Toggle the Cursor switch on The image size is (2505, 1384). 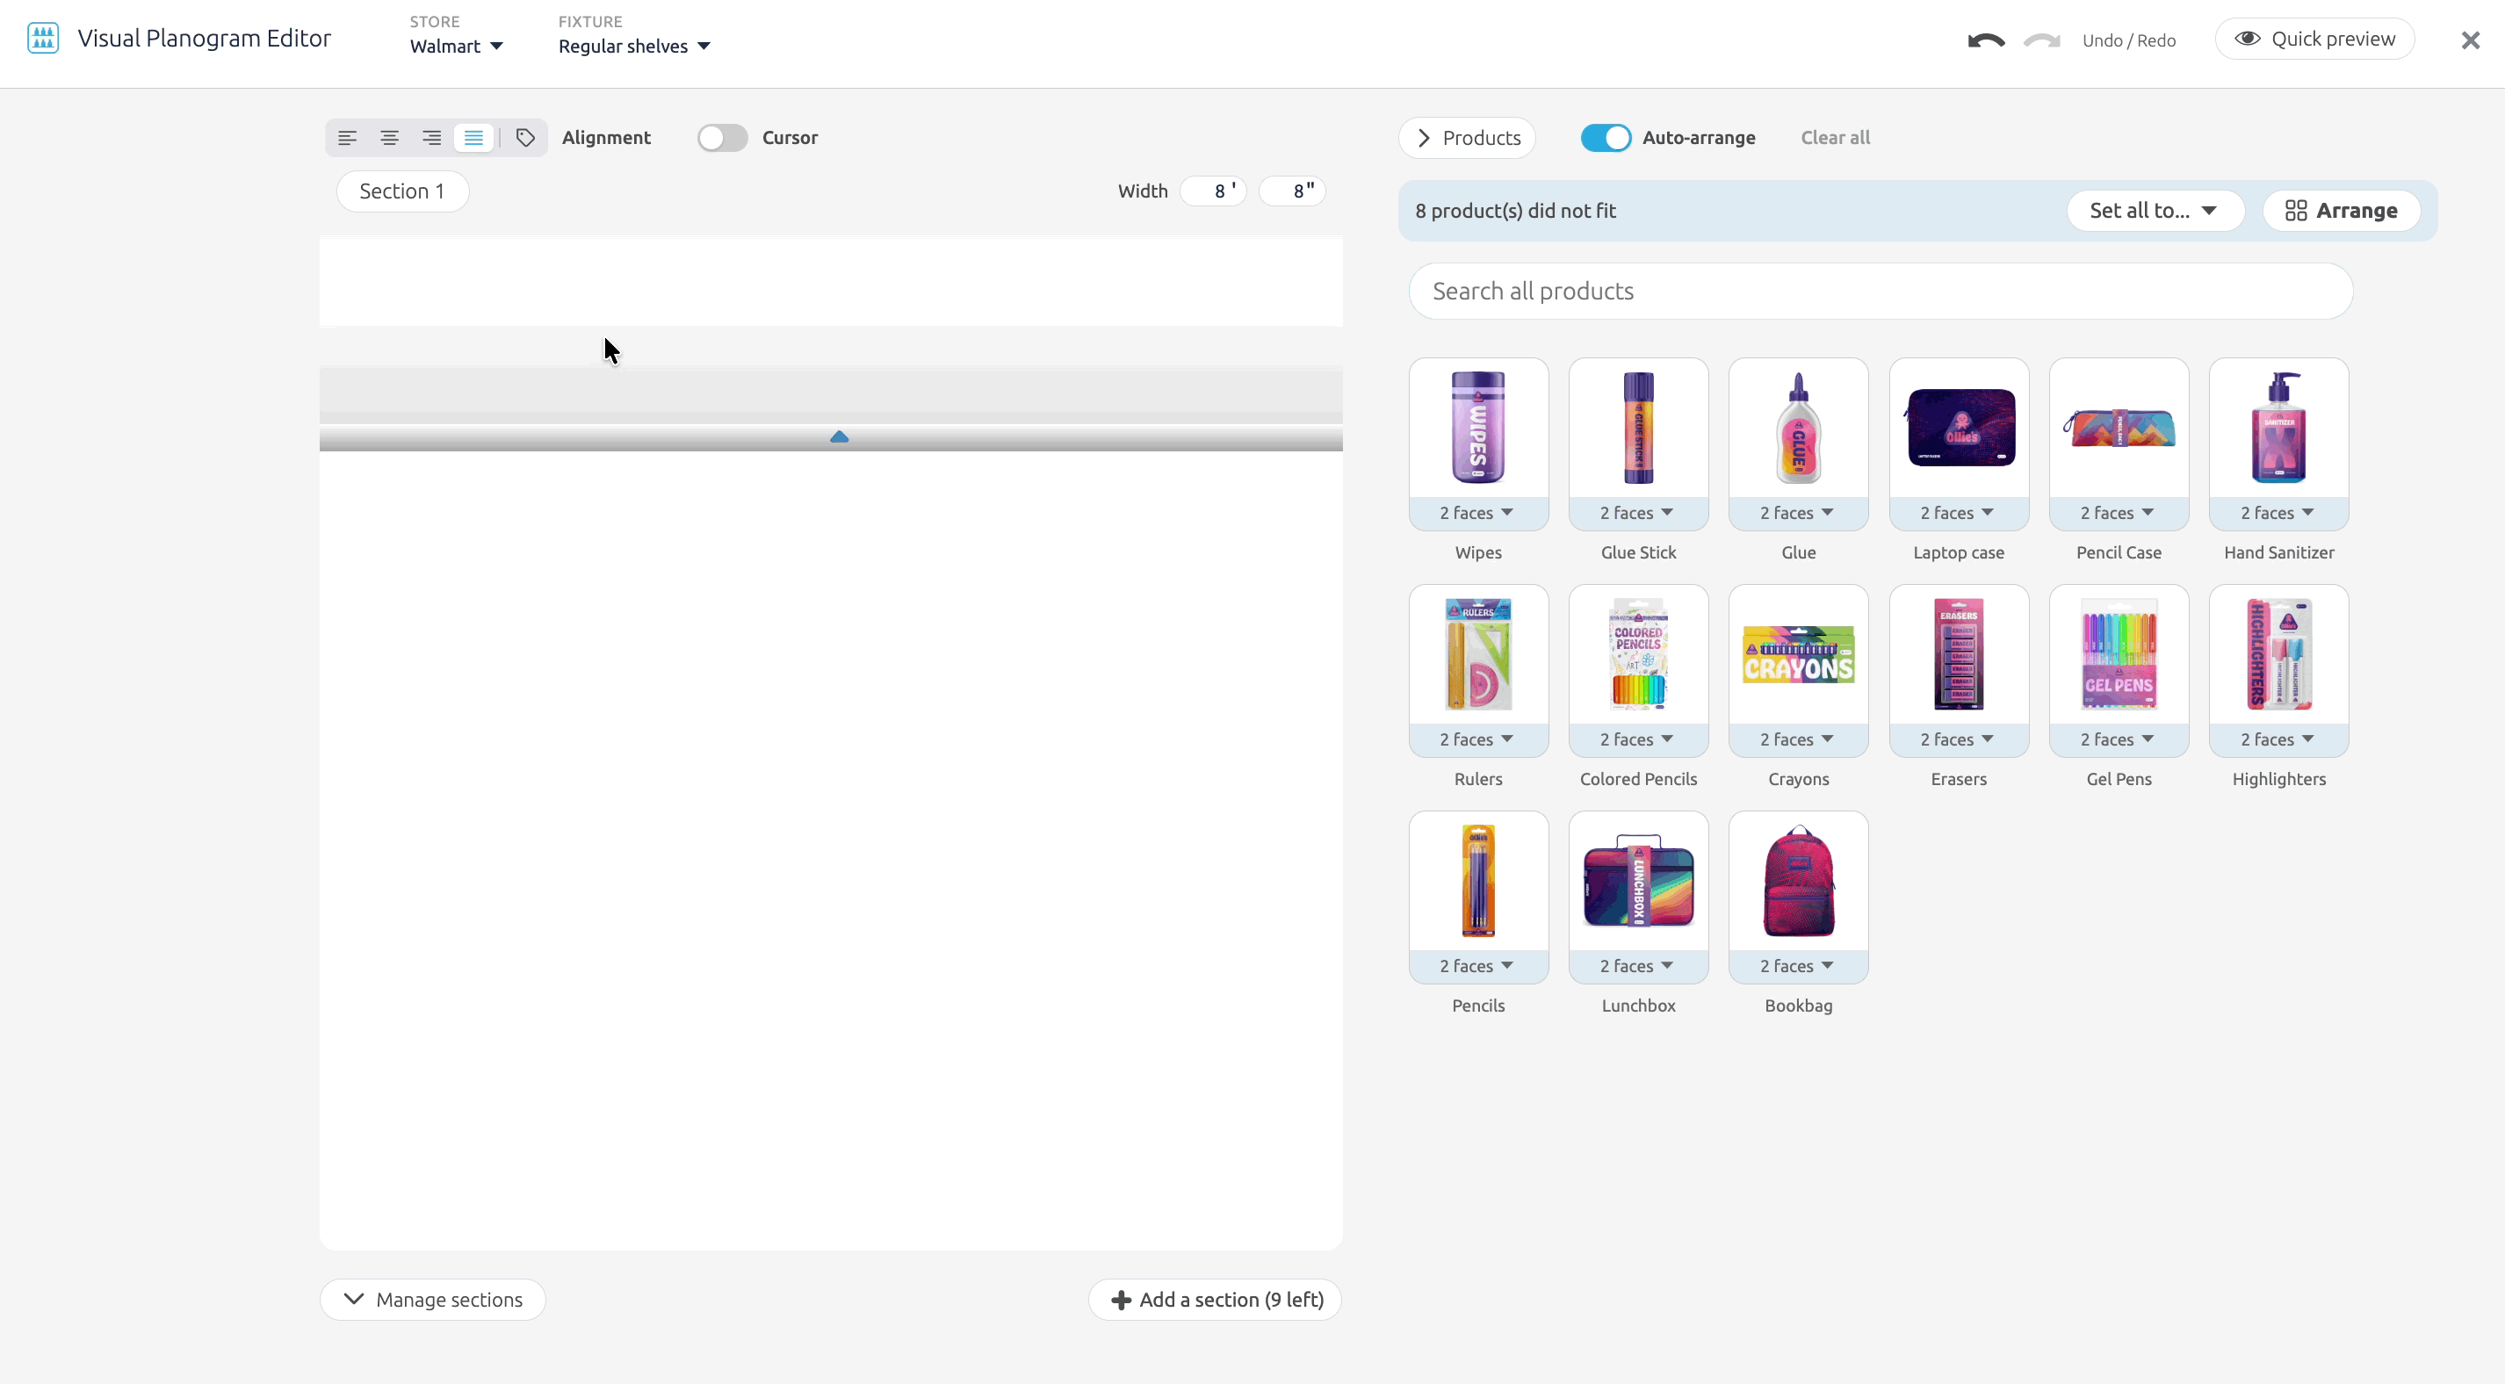[722, 138]
